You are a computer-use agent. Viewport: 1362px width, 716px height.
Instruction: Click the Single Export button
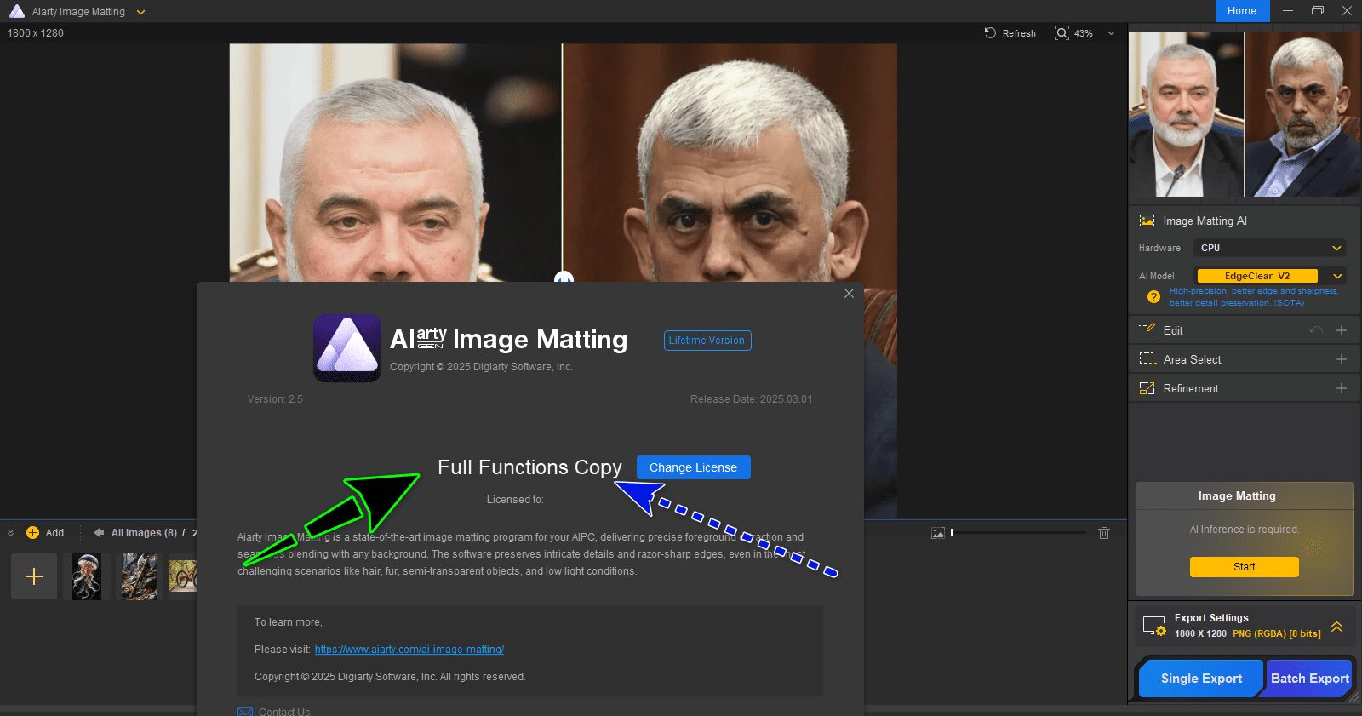pos(1201,679)
